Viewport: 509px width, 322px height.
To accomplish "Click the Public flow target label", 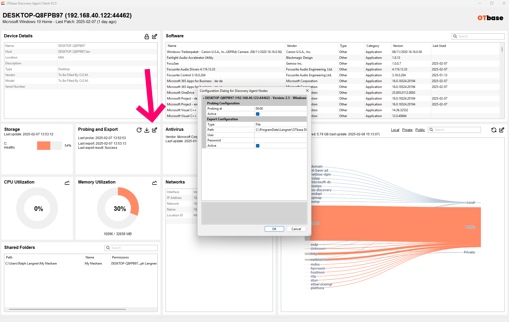I will click(470, 227).
